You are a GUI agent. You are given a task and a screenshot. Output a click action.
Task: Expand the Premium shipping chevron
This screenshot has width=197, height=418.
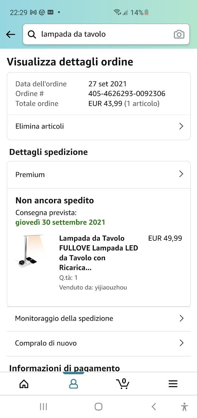(x=181, y=174)
